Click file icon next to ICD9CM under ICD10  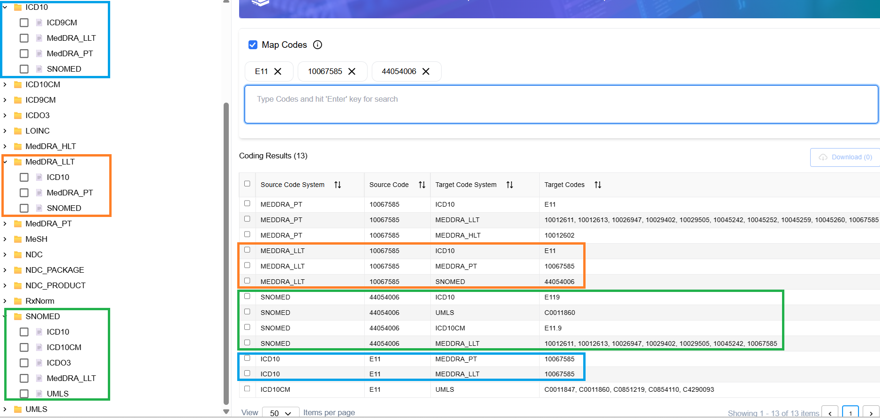click(x=39, y=22)
